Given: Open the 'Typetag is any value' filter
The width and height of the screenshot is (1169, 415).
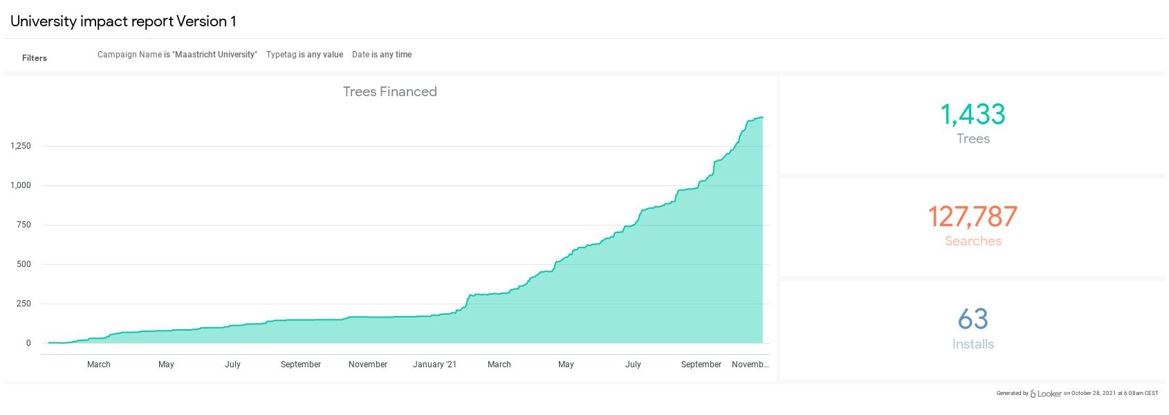Looking at the screenshot, I should pos(304,55).
